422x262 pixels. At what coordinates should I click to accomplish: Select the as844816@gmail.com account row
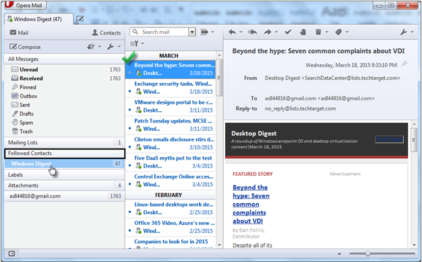(65, 196)
